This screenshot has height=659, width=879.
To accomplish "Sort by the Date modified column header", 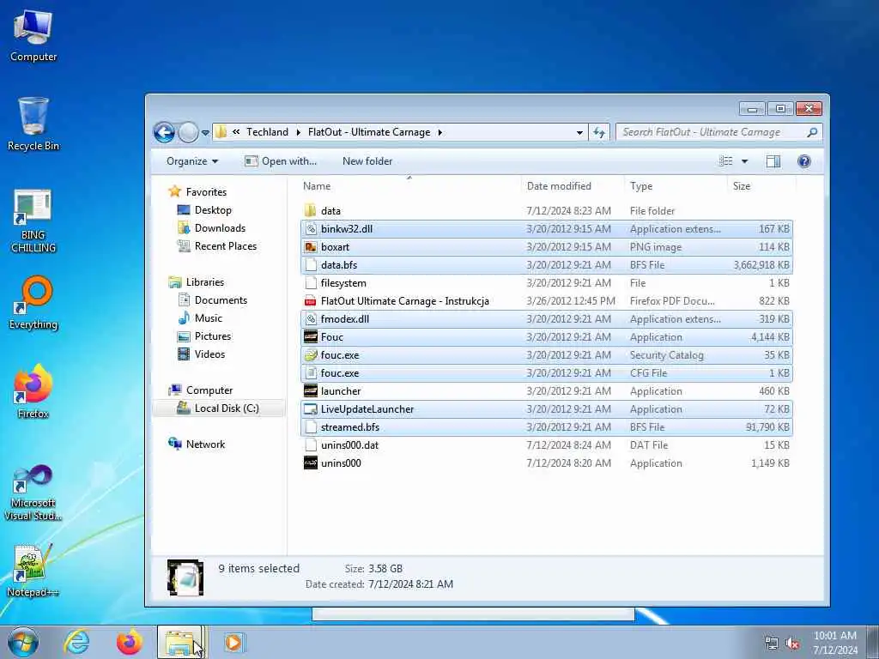I will click(573, 186).
